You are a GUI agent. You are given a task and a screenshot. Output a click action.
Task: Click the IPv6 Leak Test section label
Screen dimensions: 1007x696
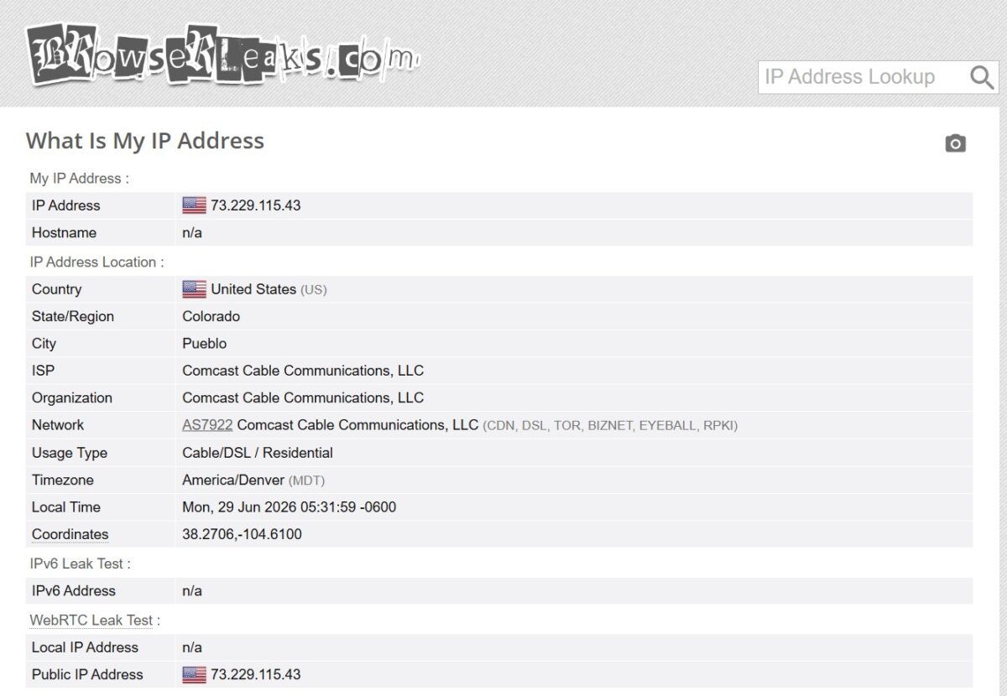pos(81,564)
